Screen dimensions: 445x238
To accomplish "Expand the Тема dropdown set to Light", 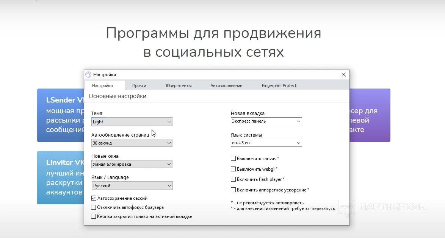I will coord(132,122).
